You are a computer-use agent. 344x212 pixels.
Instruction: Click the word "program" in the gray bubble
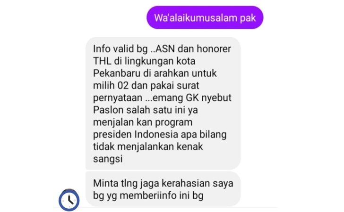173,122
